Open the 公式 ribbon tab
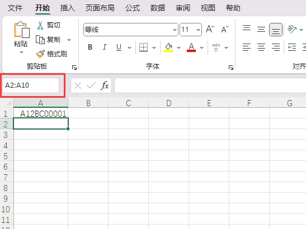This screenshot has width=306, height=229. point(133,8)
